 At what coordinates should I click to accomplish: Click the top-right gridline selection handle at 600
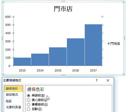click(x=102, y=17)
